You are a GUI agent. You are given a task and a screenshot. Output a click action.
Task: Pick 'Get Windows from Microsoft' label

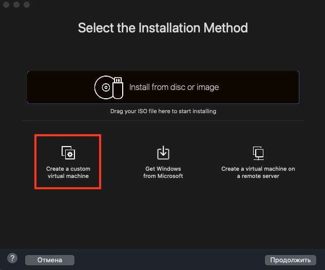point(163,172)
